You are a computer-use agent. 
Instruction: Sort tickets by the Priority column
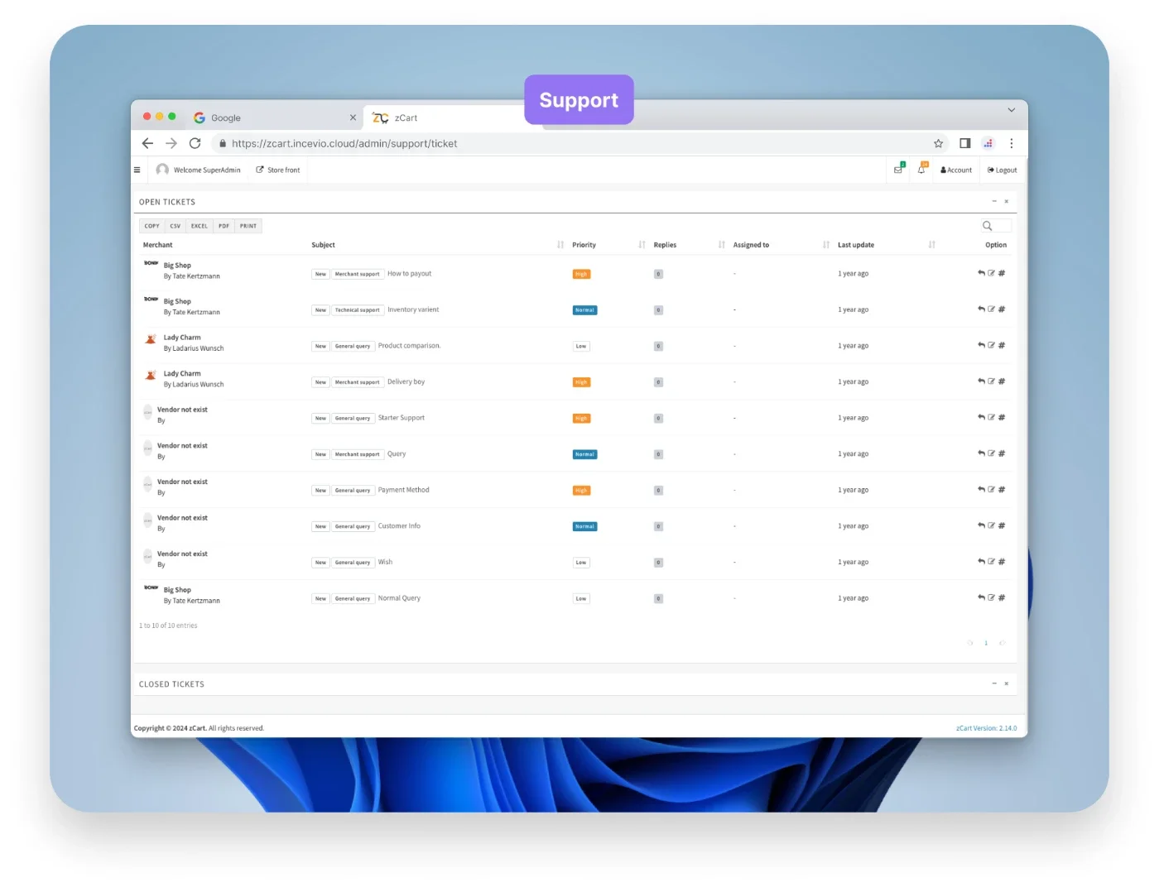[642, 245]
